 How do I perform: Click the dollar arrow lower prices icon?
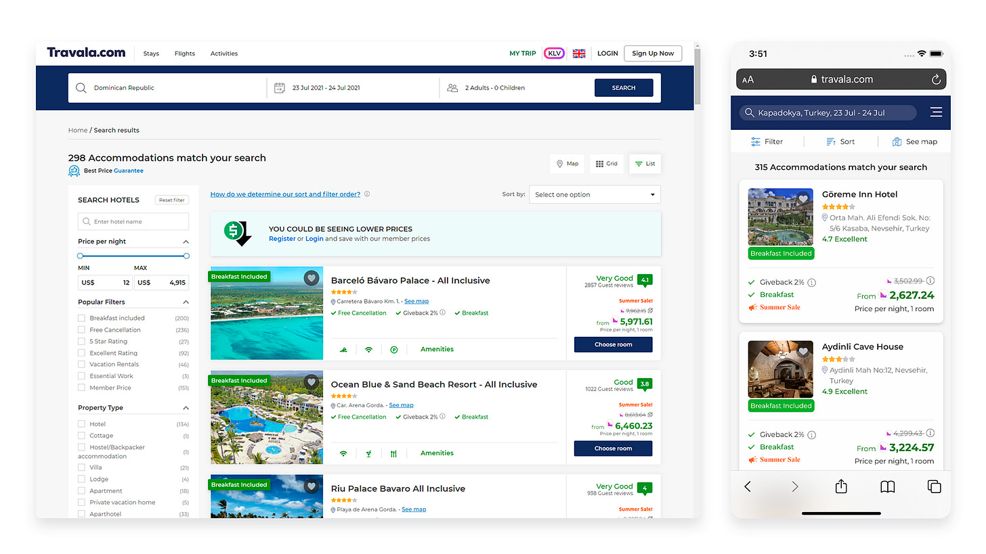point(238,233)
